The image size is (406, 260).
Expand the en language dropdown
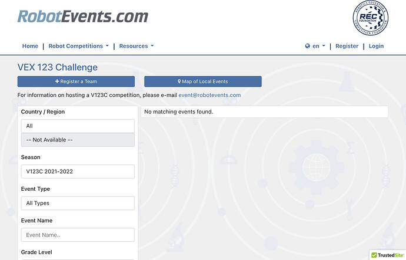(x=318, y=46)
